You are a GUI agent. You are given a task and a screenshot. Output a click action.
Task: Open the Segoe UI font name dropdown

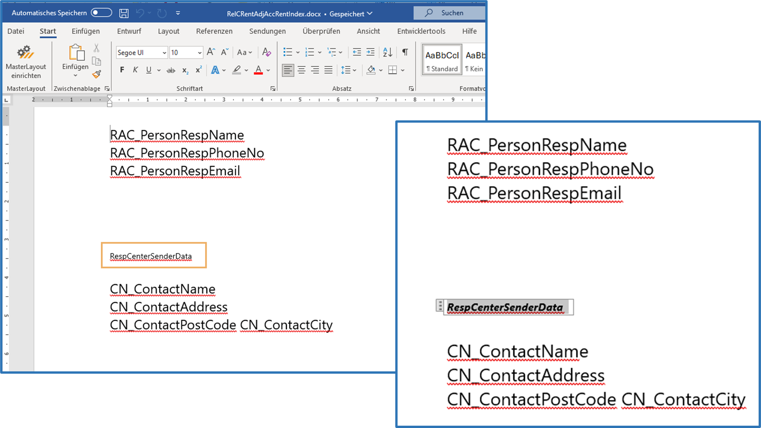(164, 53)
